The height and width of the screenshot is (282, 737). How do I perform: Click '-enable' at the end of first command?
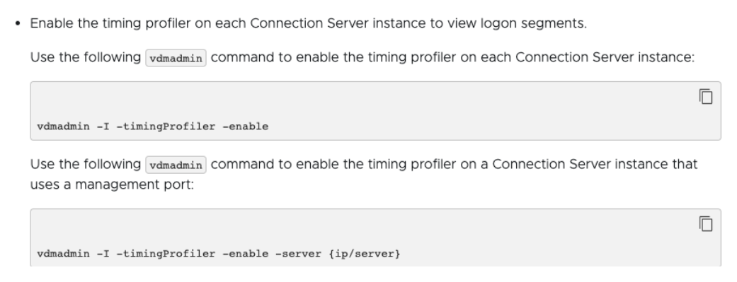coord(246,127)
